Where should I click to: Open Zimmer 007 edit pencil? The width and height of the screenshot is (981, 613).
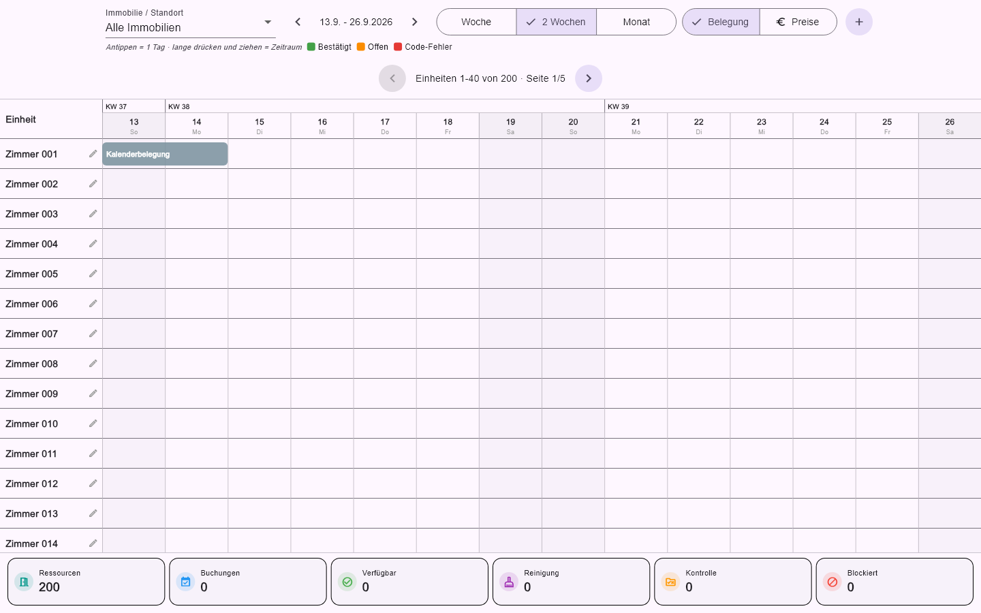pyautogui.click(x=93, y=334)
